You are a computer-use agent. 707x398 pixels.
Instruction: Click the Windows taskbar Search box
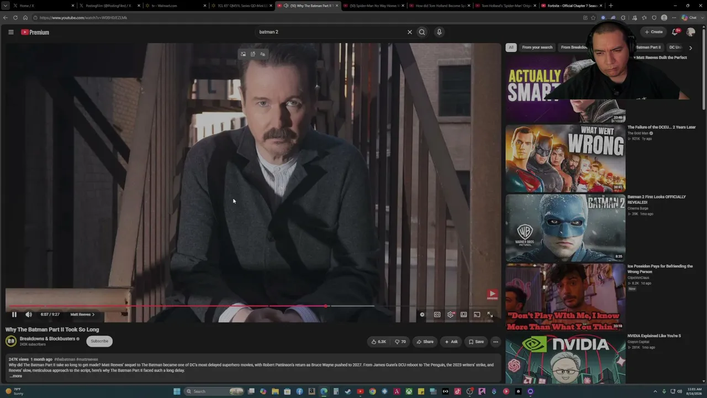(214, 391)
